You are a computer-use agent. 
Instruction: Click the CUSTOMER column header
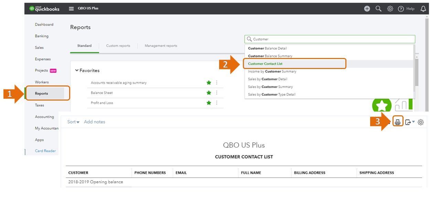tap(78, 173)
